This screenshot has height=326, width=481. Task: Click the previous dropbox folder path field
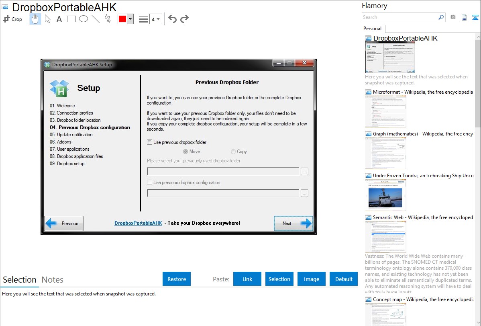coord(223,172)
